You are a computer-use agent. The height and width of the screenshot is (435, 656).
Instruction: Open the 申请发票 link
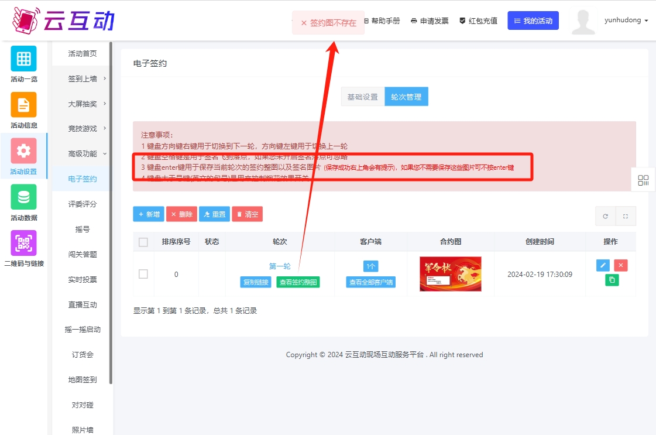point(430,20)
